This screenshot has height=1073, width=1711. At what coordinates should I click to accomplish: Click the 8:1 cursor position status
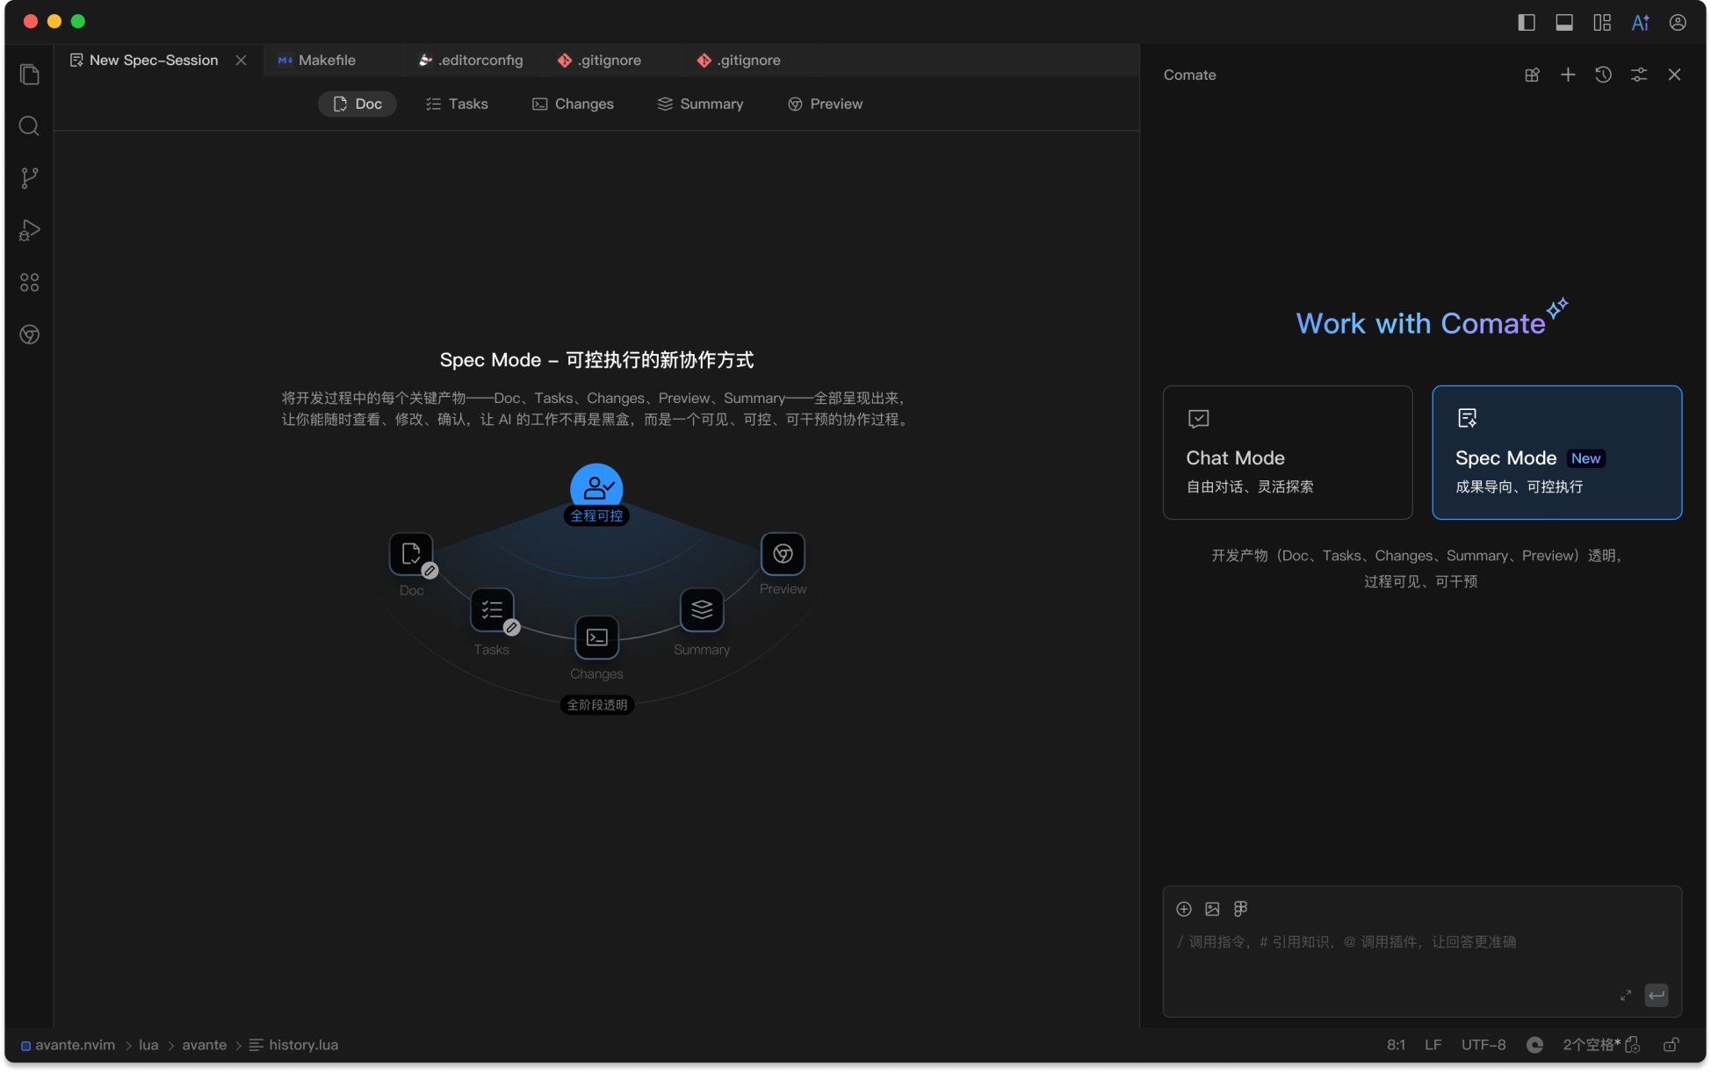pos(1396,1045)
